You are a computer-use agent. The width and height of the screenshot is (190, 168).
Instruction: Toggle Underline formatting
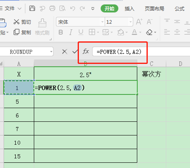point(81,32)
